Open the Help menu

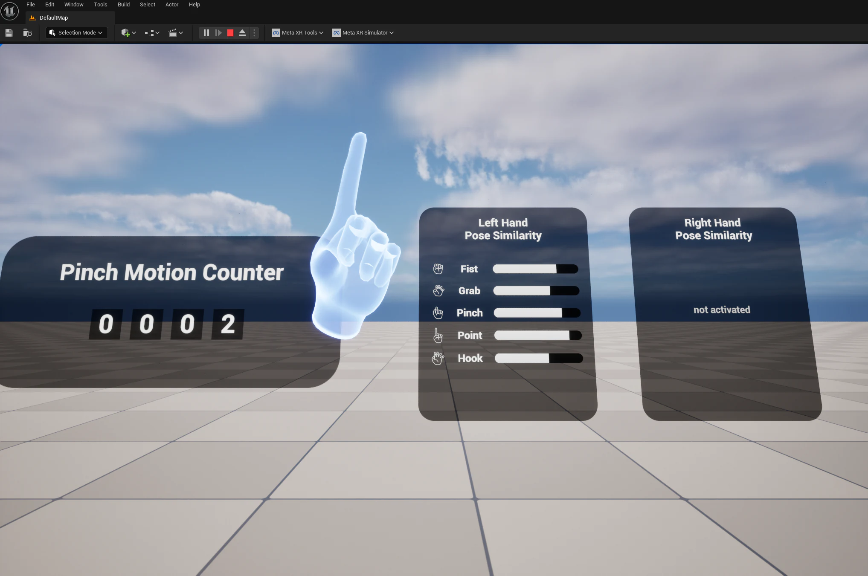[195, 5]
